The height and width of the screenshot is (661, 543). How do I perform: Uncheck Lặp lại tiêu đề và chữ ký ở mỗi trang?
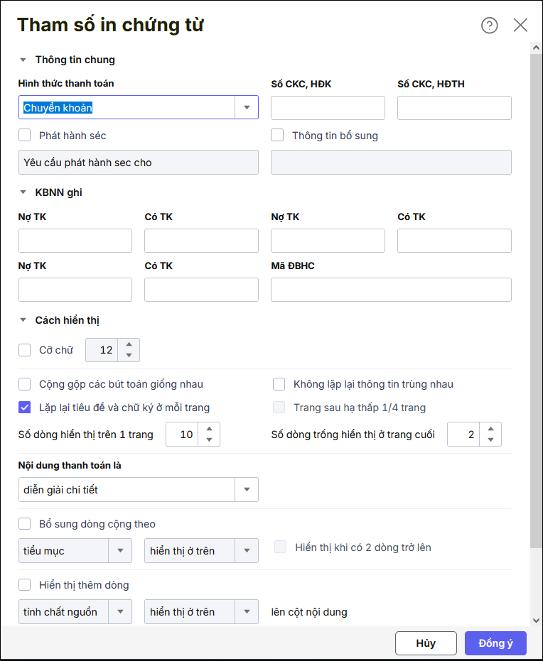tap(25, 408)
